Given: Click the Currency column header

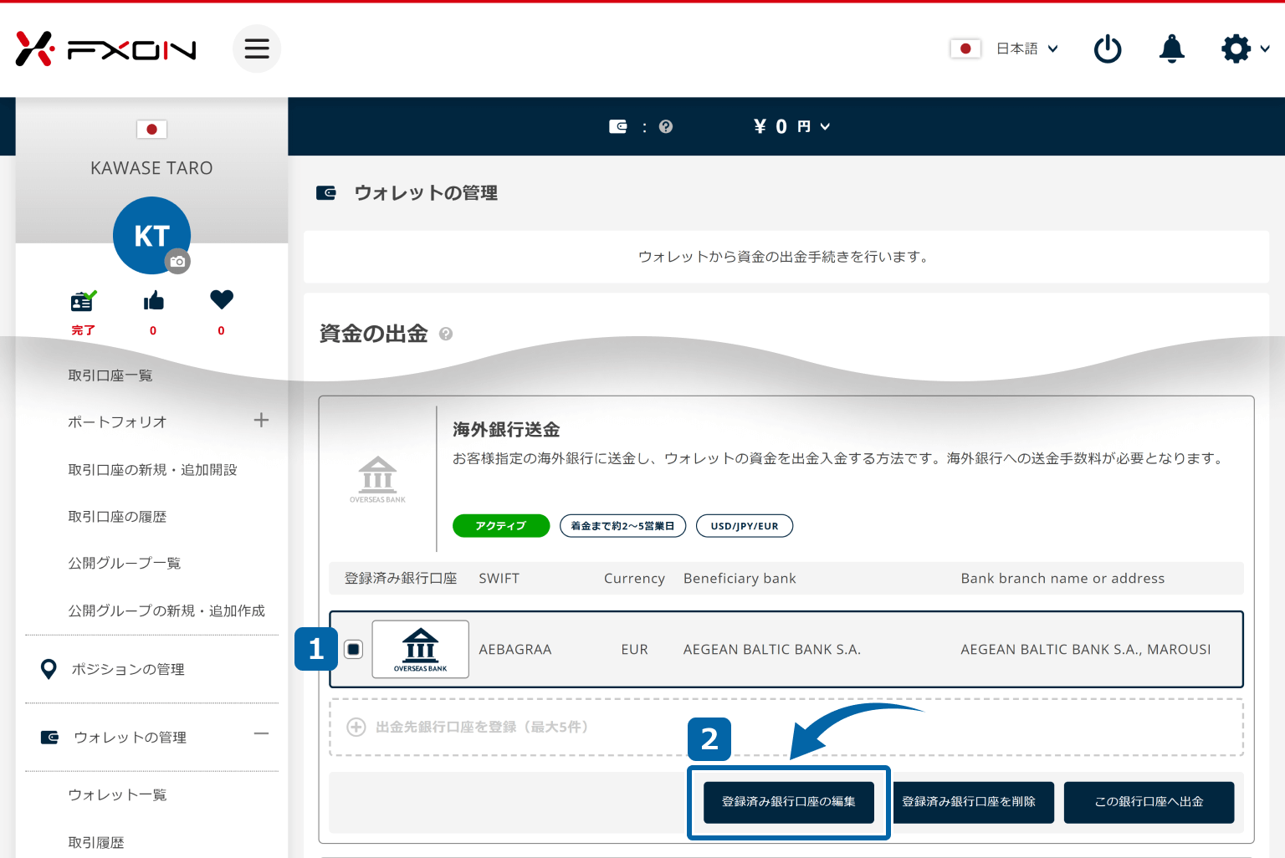Looking at the screenshot, I should tap(635, 579).
